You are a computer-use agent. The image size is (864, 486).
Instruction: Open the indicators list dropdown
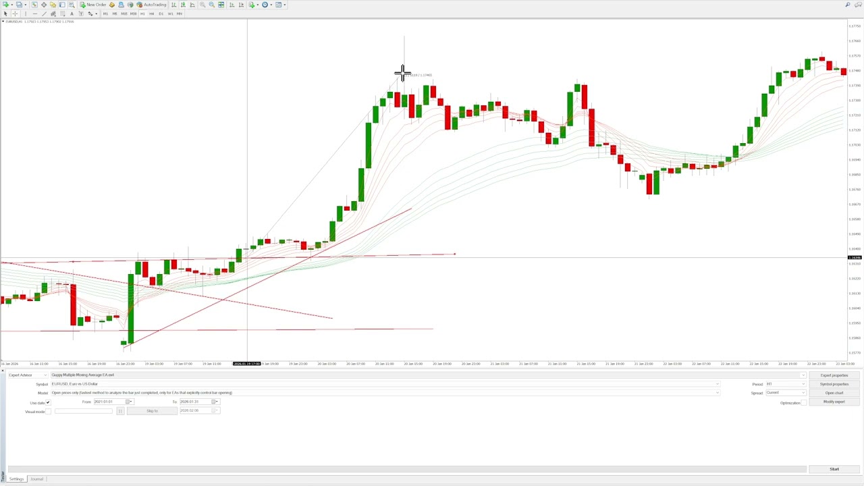(x=254, y=5)
